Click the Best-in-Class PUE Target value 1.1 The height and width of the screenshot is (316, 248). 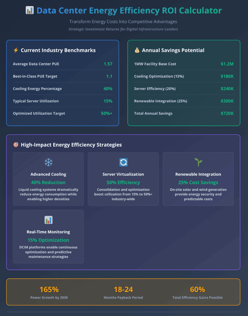point(109,76)
